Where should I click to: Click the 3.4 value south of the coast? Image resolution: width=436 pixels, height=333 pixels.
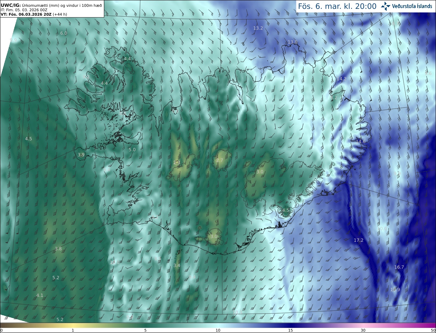pyautogui.click(x=177, y=265)
